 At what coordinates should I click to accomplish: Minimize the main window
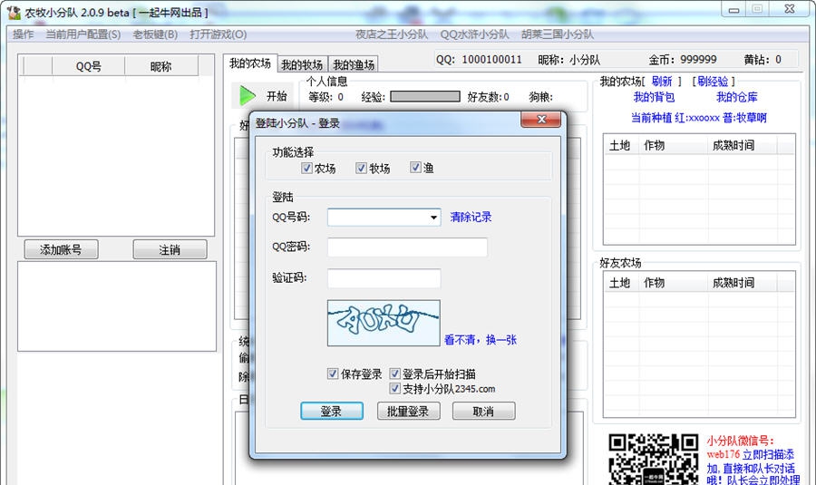(734, 9)
